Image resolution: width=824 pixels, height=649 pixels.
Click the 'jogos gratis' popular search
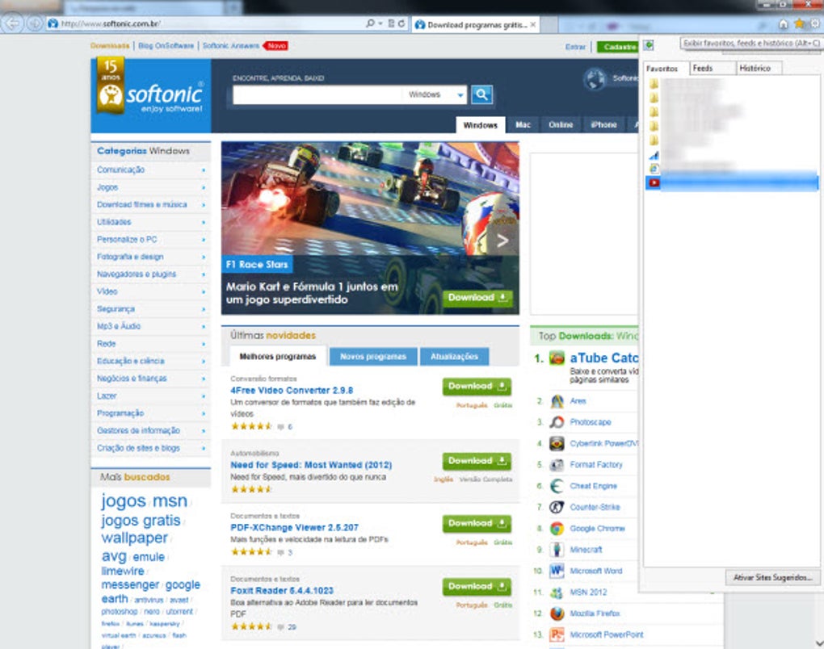[141, 521]
